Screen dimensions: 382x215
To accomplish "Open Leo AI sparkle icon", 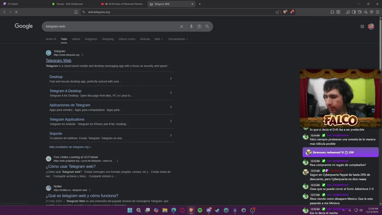I will click(x=366, y=12).
